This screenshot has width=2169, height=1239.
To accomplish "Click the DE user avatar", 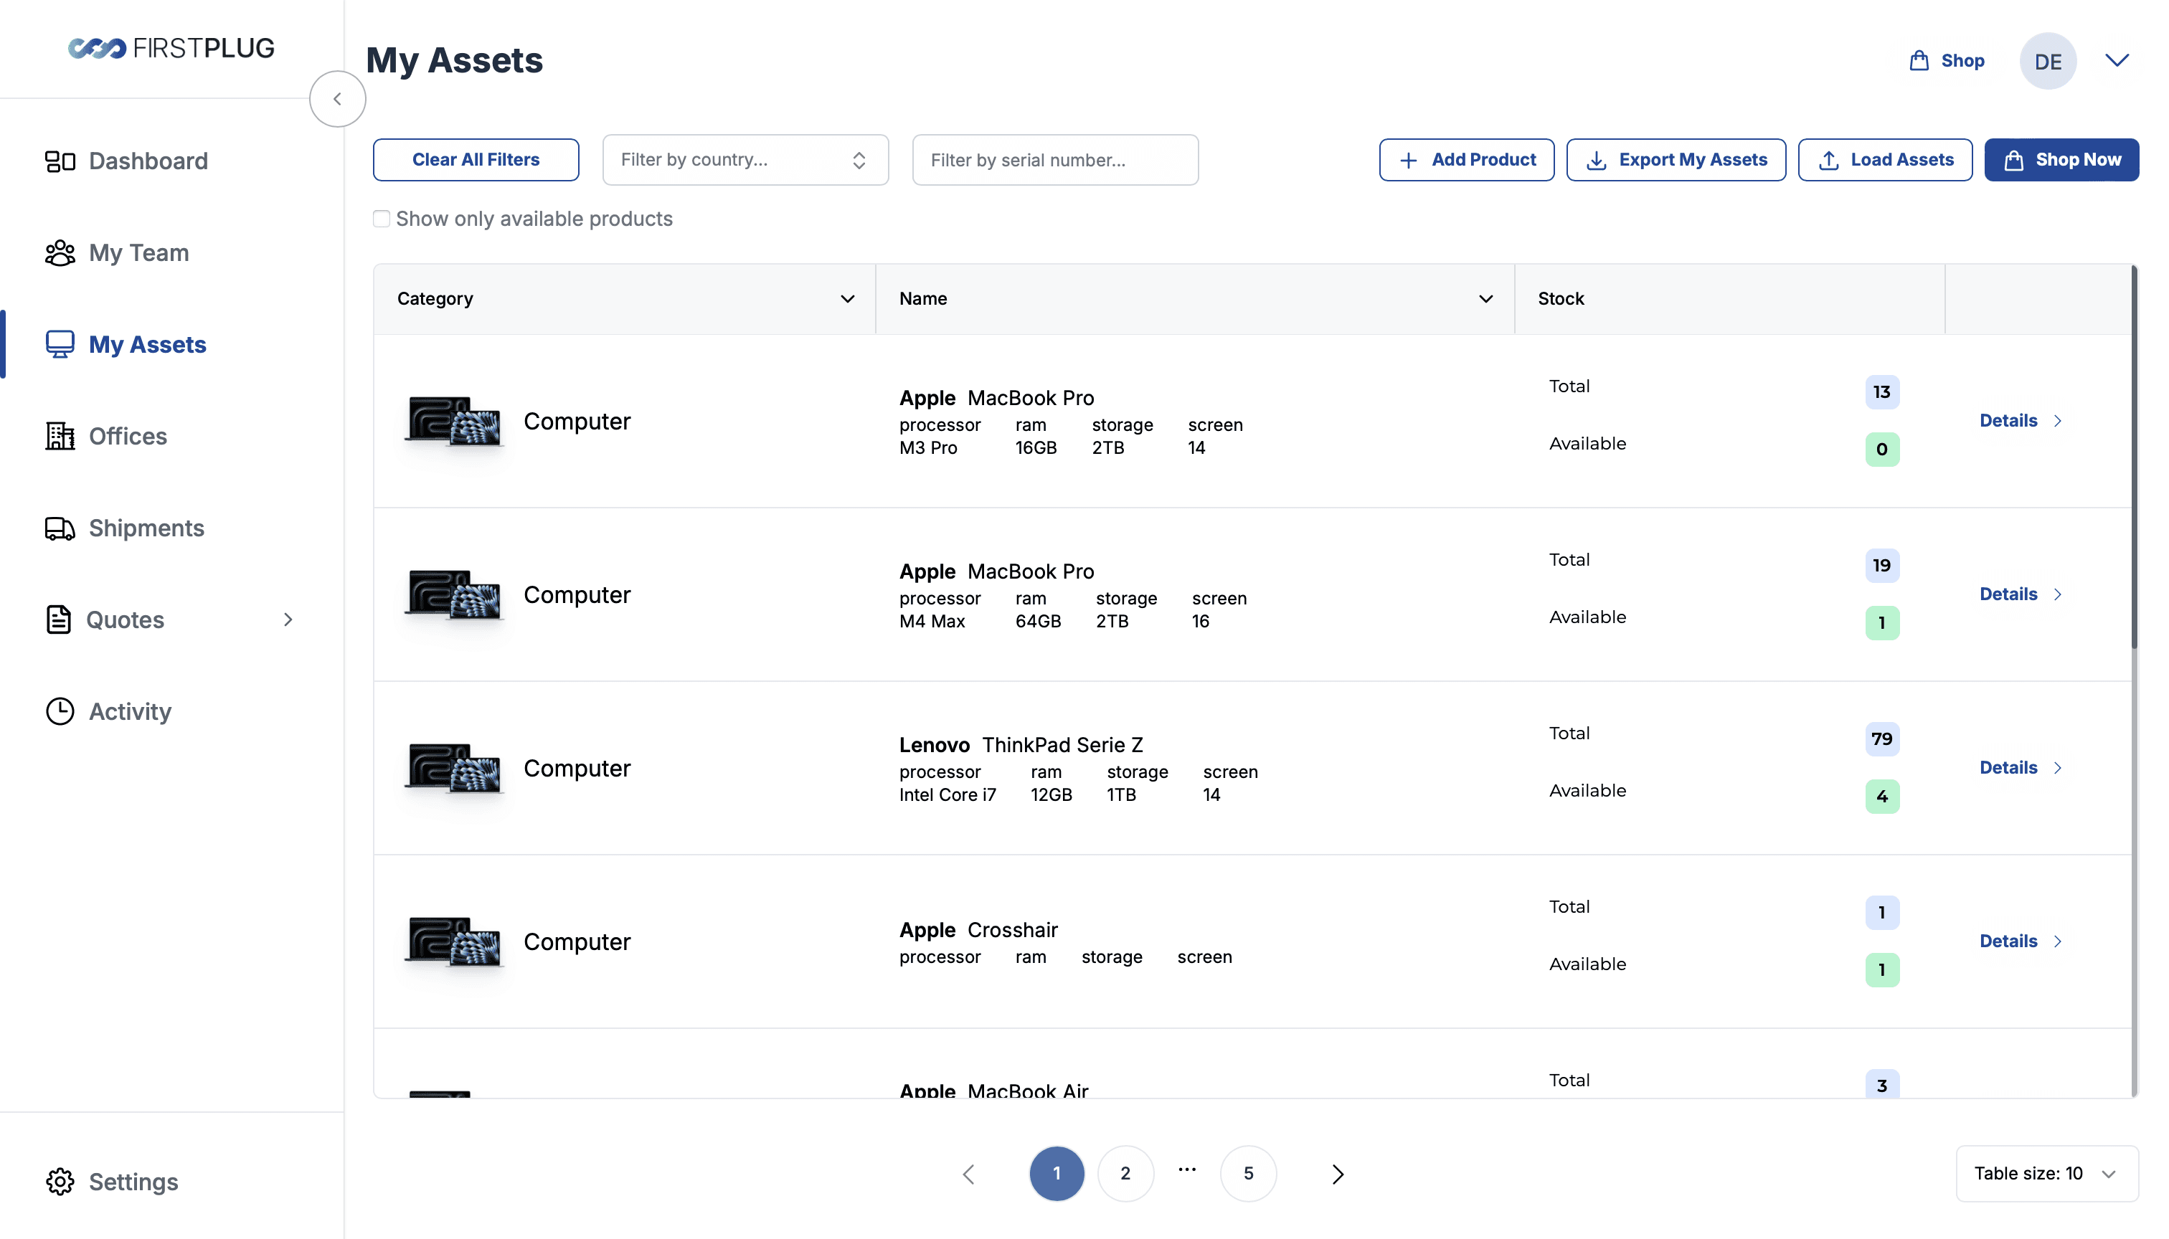I will (x=2047, y=60).
